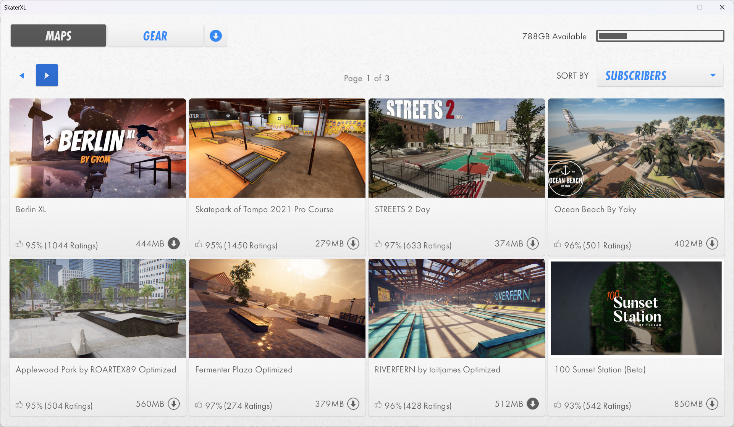This screenshot has height=427, width=734.
Task: Select '100 Sunset Station (Beta)' title
Action: pos(600,370)
